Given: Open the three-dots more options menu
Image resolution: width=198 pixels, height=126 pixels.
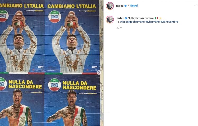Looking at the screenshot, I should pyautogui.click(x=196, y=6).
